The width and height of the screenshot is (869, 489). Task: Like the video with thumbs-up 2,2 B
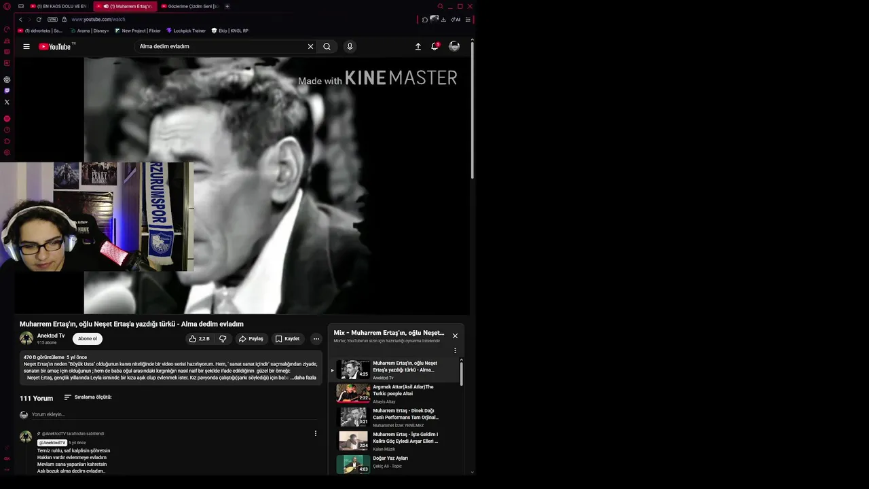click(200, 338)
